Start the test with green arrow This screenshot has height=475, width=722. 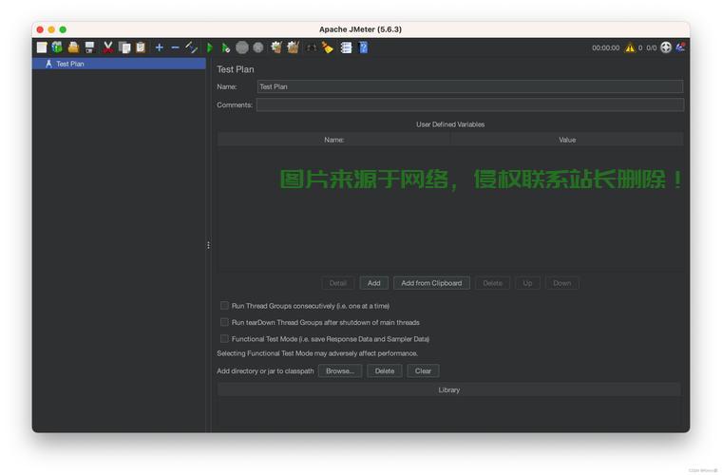tap(210, 47)
